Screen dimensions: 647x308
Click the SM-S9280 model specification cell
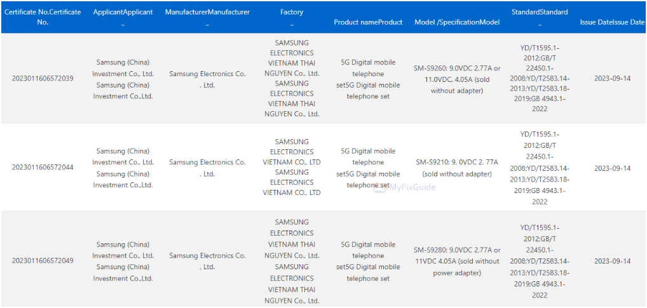tap(457, 261)
